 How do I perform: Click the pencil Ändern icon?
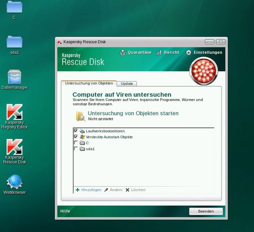click(106, 190)
